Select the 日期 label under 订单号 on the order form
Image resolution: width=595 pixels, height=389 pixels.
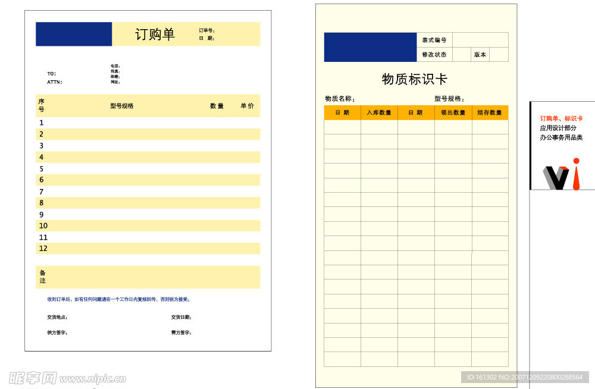[x=207, y=38]
